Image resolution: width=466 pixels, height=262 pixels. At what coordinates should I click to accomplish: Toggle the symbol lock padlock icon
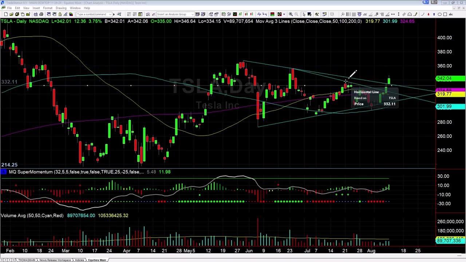(59, 14)
